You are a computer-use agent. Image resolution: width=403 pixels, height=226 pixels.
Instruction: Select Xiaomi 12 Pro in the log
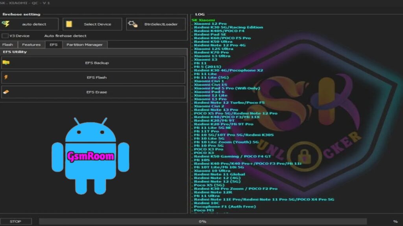(210, 24)
